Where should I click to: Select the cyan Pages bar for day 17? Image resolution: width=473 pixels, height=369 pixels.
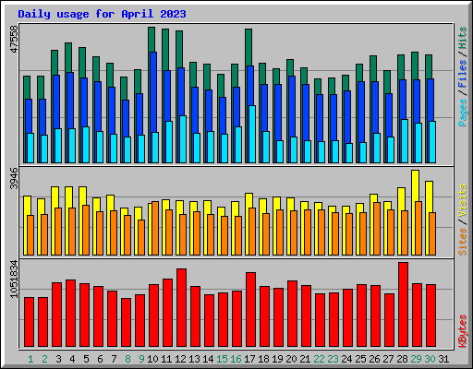point(252,134)
